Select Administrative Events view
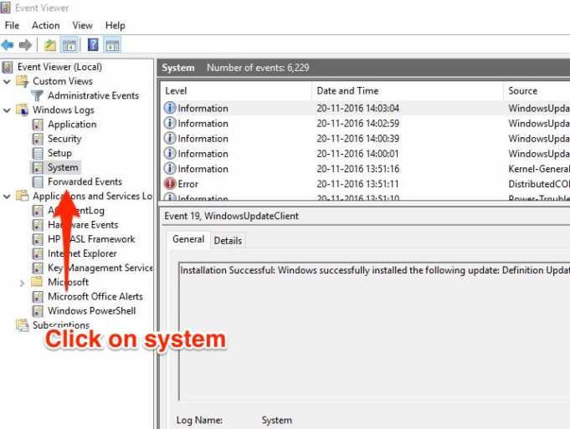The height and width of the screenshot is (429, 570). pyautogui.click(x=94, y=95)
